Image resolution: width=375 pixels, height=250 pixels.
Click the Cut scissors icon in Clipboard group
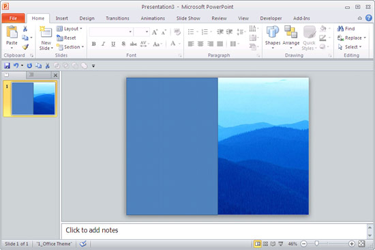pyautogui.click(x=25, y=29)
